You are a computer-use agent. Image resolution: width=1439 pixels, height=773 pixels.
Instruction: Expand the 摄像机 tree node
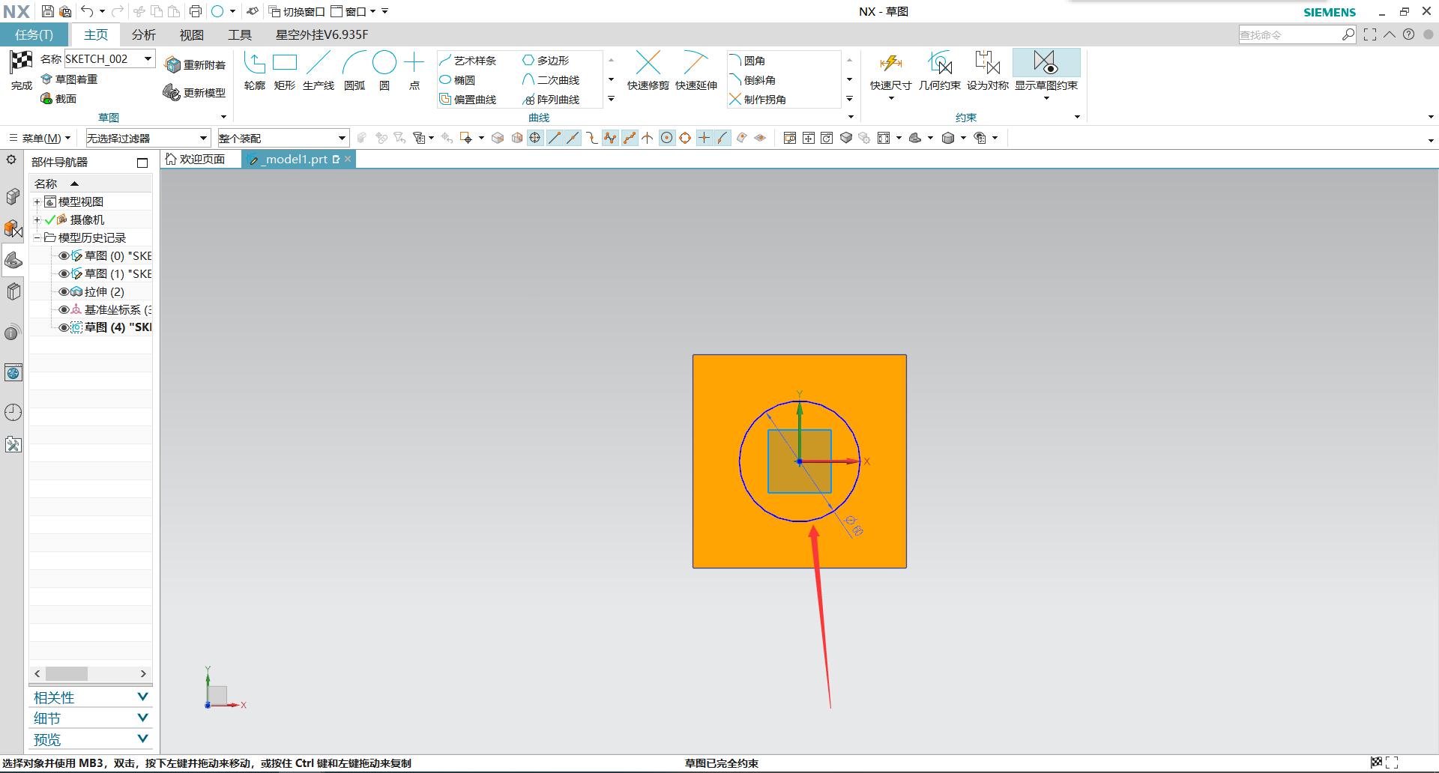coord(37,219)
